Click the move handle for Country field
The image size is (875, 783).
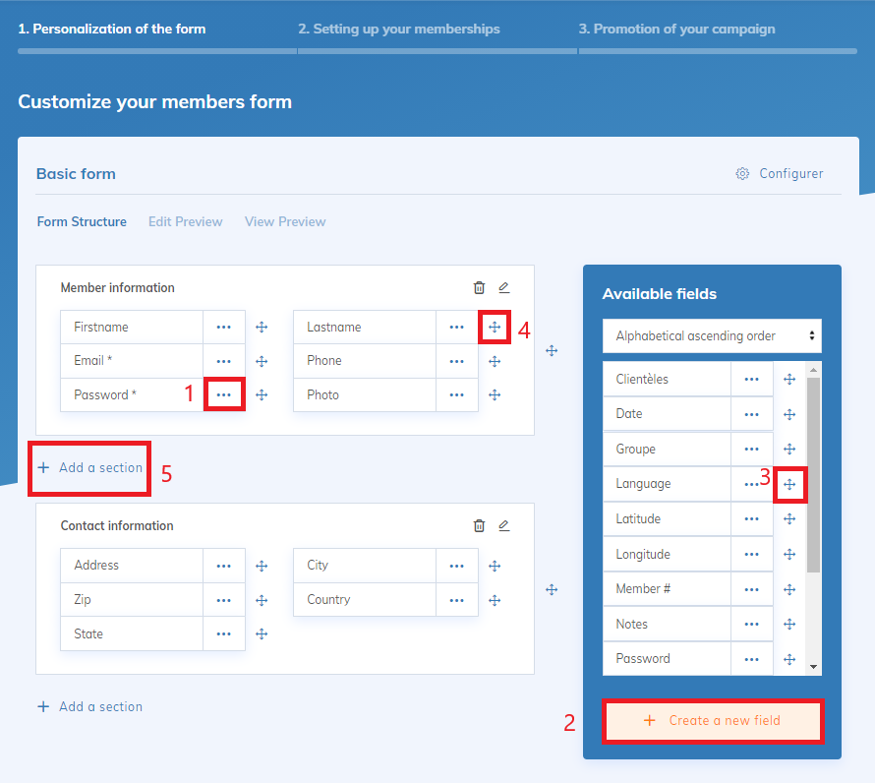coord(495,600)
